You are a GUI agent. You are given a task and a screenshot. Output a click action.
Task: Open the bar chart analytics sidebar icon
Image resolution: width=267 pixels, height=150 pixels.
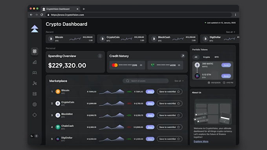[x=35, y=62]
